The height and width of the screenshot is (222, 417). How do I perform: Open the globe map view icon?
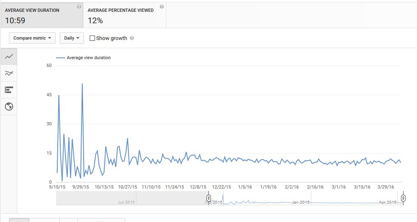coord(9,107)
